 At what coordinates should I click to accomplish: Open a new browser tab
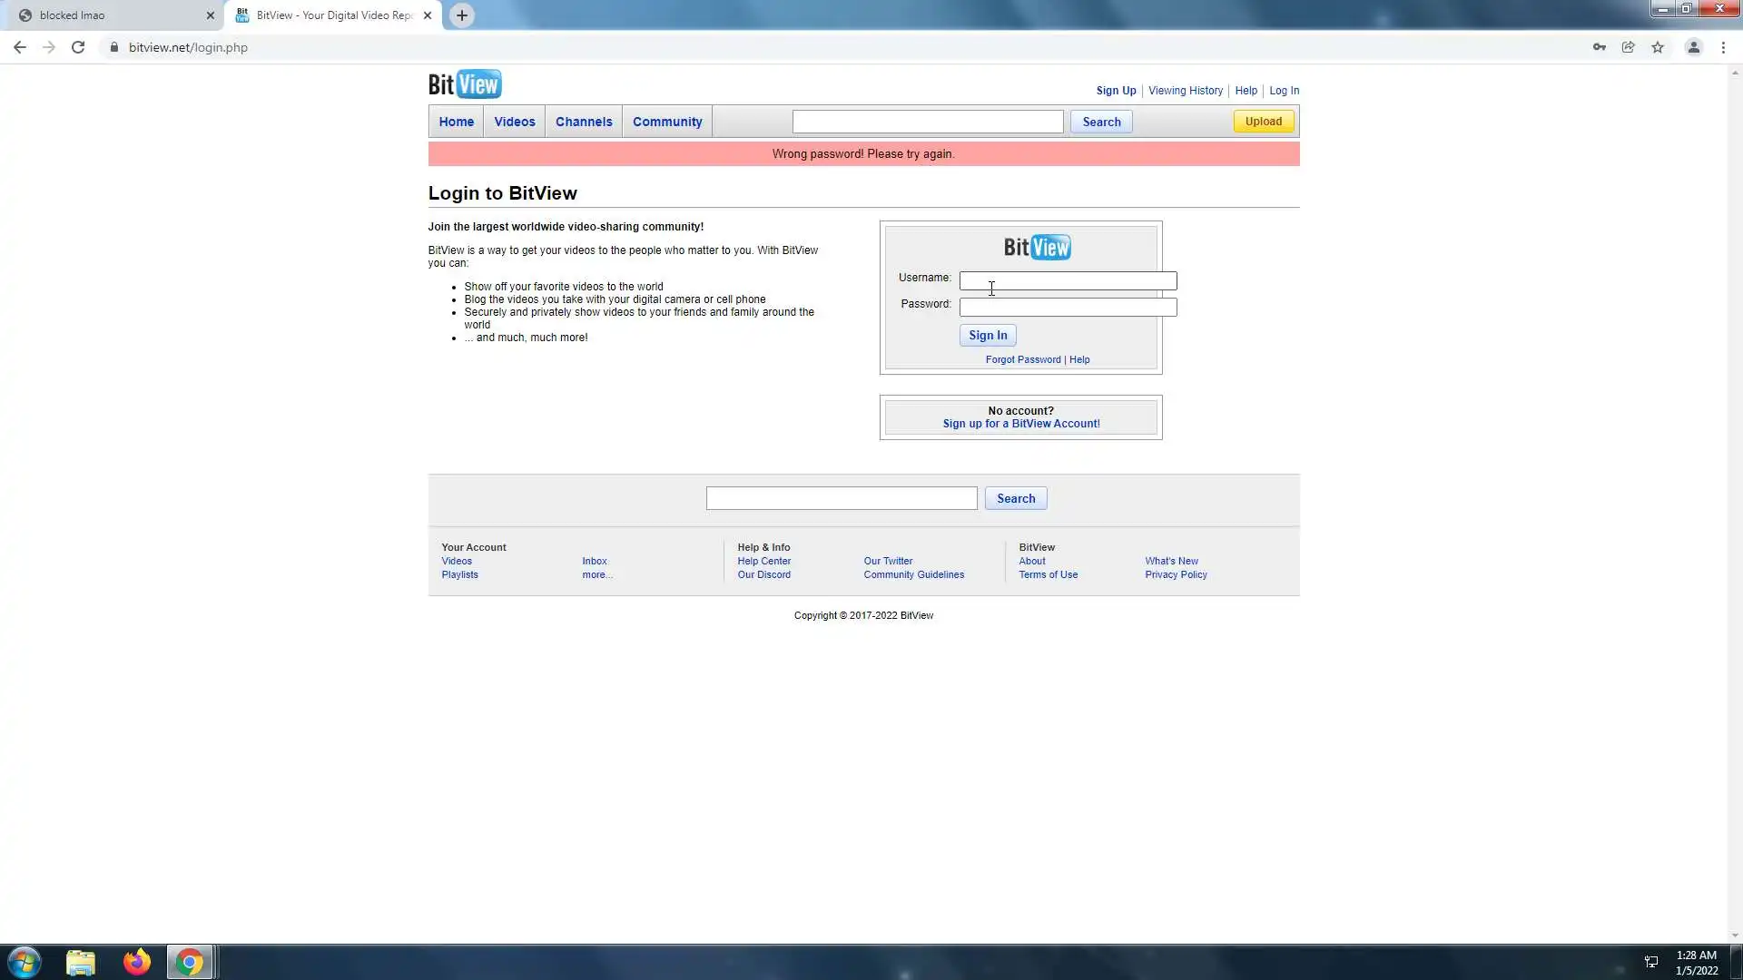pyautogui.click(x=462, y=15)
